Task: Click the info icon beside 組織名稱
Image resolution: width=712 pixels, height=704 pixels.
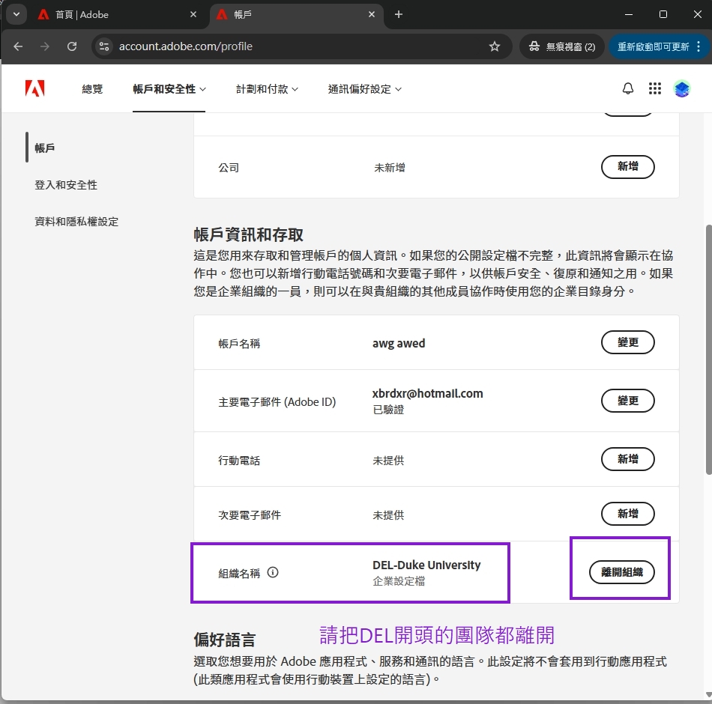Action: (273, 572)
